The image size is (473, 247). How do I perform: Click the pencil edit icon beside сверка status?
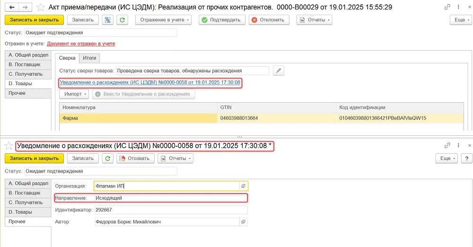[x=279, y=71]
